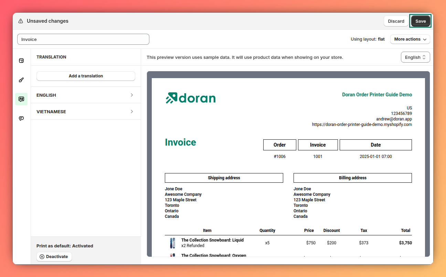The width and height of the screenshot is (446, 277).
Task: Save the template changes
Action: 421,21
